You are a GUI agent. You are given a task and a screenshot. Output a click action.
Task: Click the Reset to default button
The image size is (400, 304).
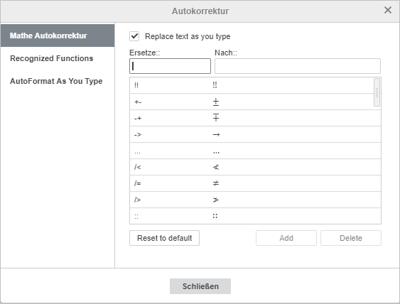pyautogui.click(x=165, y=238)
